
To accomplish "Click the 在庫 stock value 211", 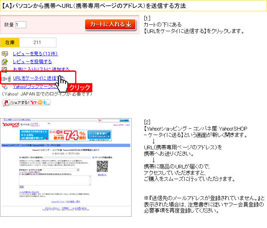I will click(x=38, y=43).
